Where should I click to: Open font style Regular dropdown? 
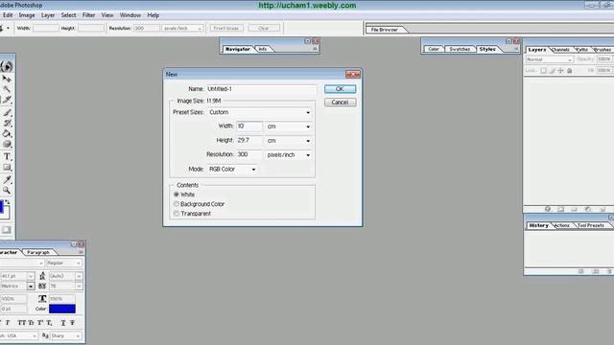64,264
